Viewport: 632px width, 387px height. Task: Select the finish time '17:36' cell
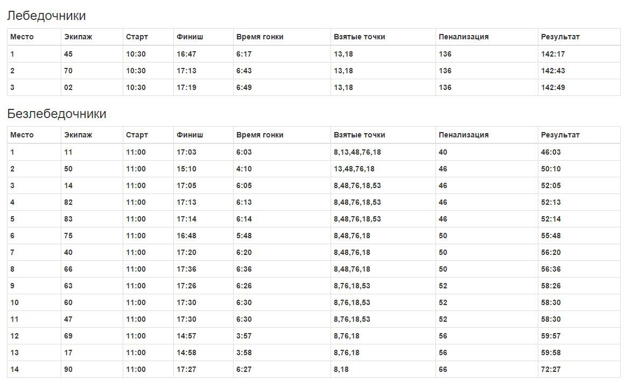[186, 269]
